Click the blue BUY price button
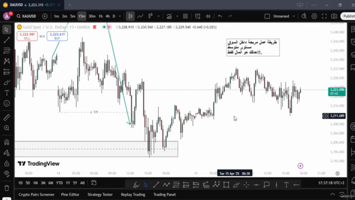355x200 pixels. [x=57, y=36]
